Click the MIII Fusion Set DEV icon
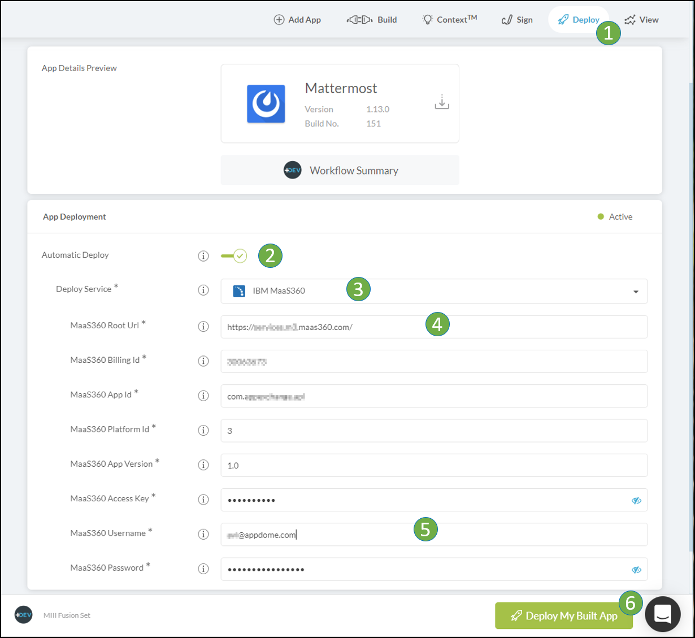 tap(24, 615)
